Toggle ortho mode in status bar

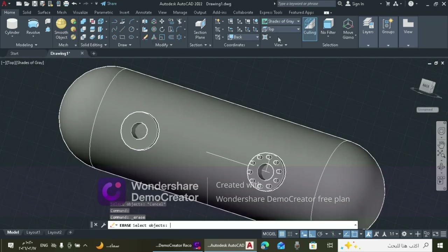pos(312,234)
